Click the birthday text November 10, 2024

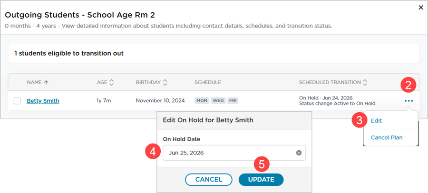pos(160,101)
